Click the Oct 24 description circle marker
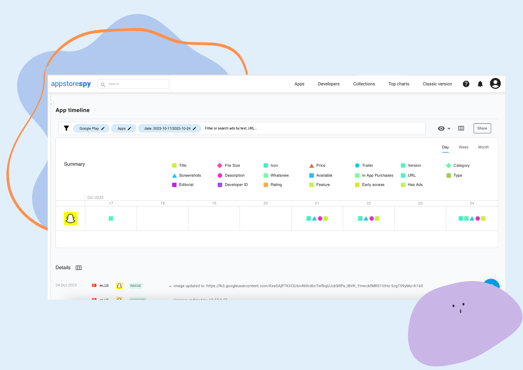 [478, 218]
